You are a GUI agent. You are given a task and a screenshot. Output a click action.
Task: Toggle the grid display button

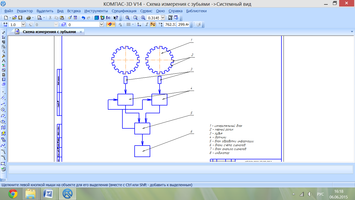click(x=128, y=24)
